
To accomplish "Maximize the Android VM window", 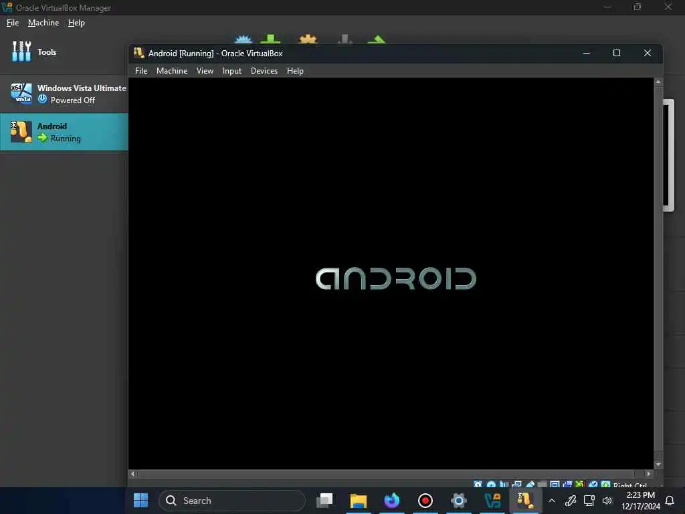I will [617, 53].
